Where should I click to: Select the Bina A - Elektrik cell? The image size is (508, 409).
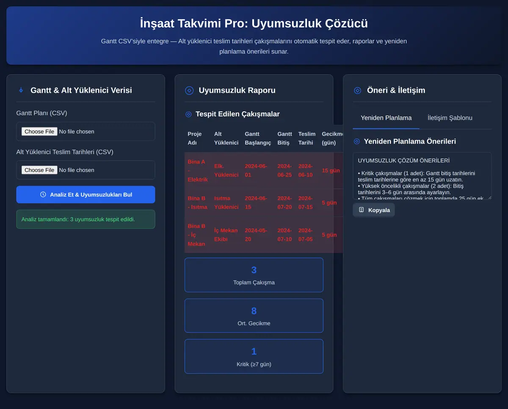click(198, 171)
